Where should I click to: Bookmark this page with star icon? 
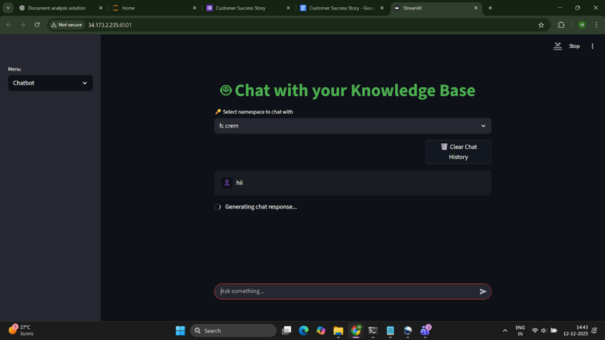coord(541,25)
